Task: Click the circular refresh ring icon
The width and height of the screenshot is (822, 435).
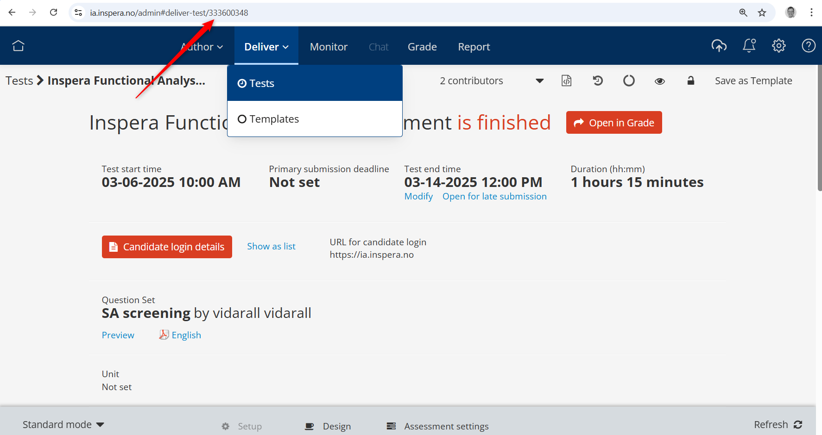Action: coord(629,81)
